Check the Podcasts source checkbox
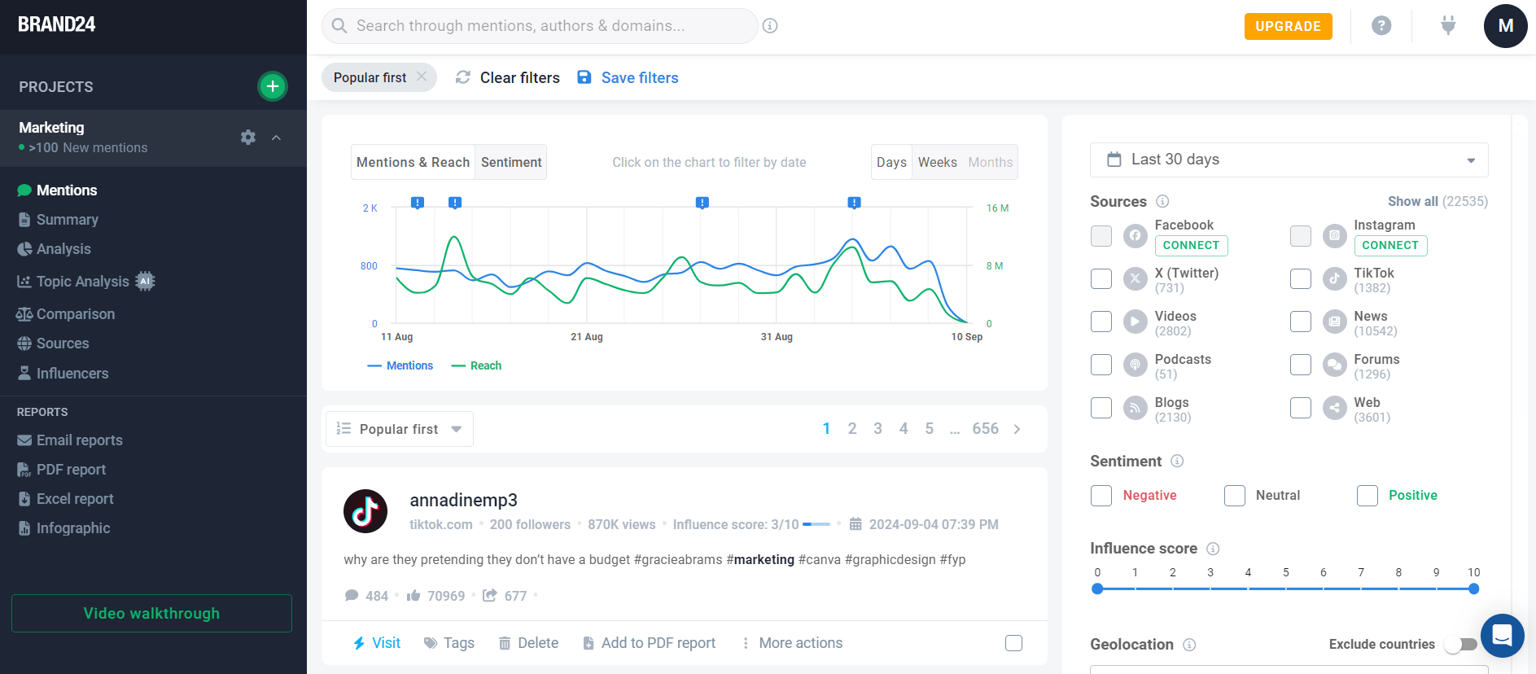This screenshot has height=674, width=1536. [x=1101, y=365]
